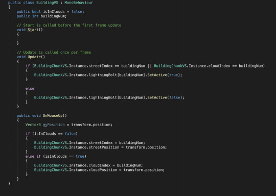The image size is (276, 196).
Task: Click the comment 'Update is called once per frame'
Action: click(x=54, y=53)
